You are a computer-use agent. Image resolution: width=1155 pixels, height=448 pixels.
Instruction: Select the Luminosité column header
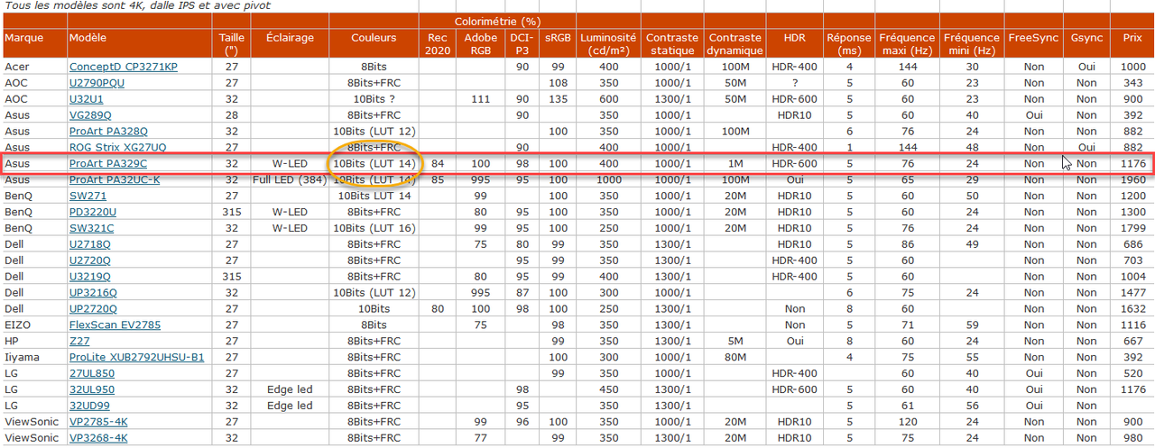[608, 43]
